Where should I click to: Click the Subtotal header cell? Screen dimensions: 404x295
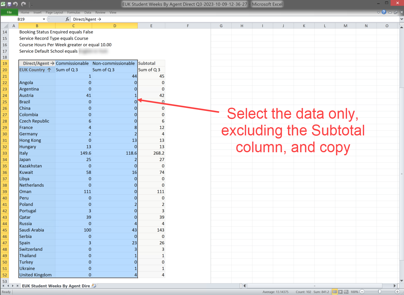tap(151, 63)
